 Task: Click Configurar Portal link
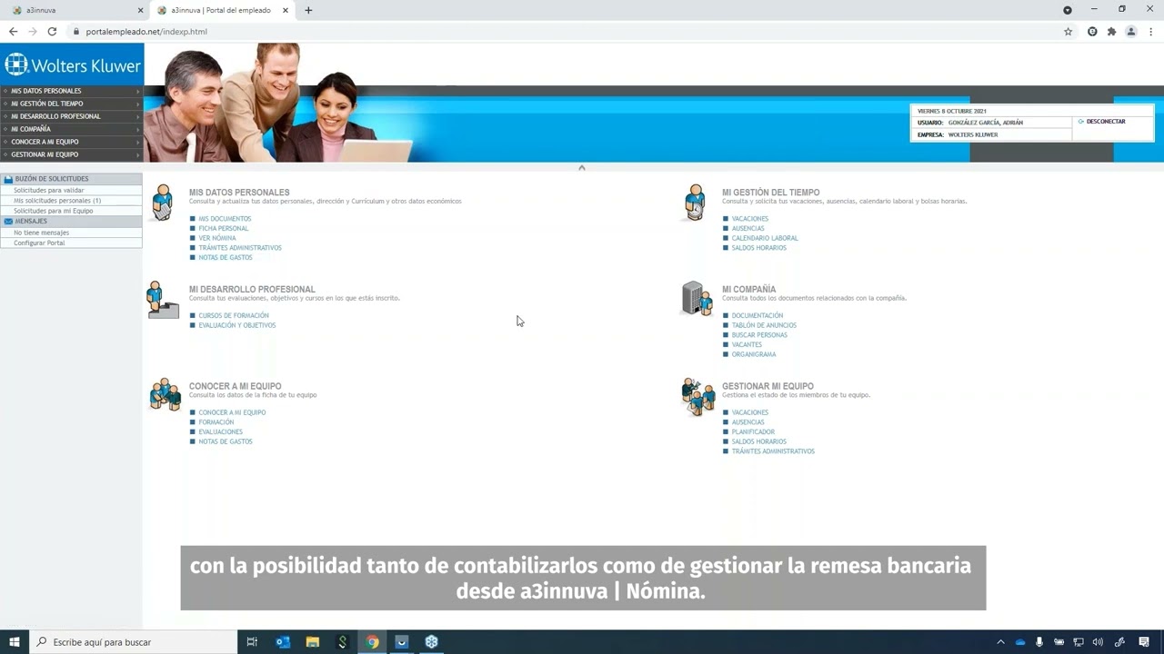point(39,243)
